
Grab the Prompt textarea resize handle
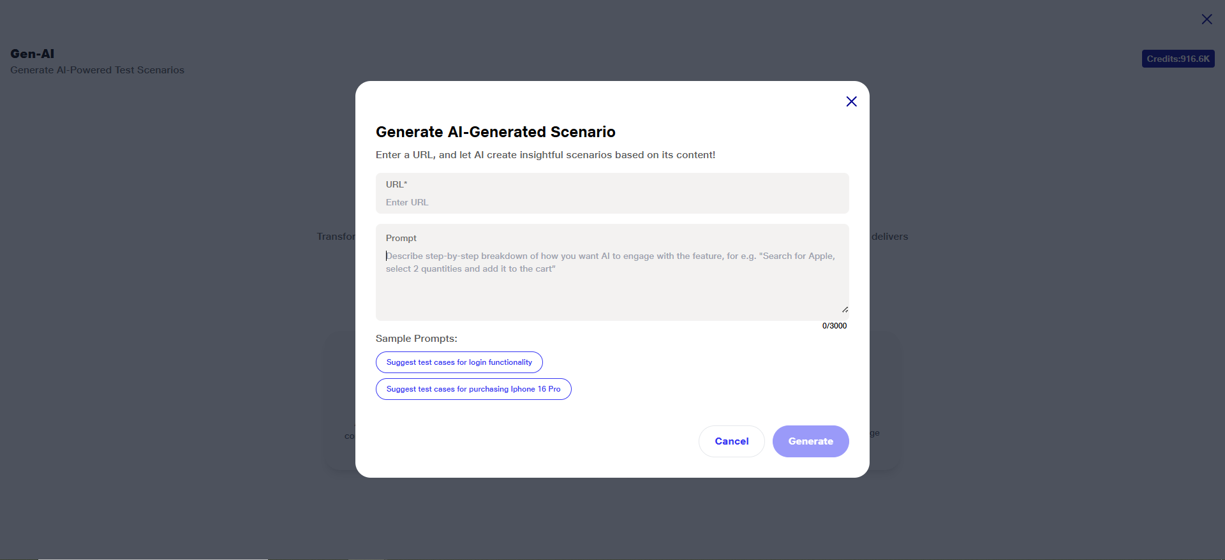(845, 309)
